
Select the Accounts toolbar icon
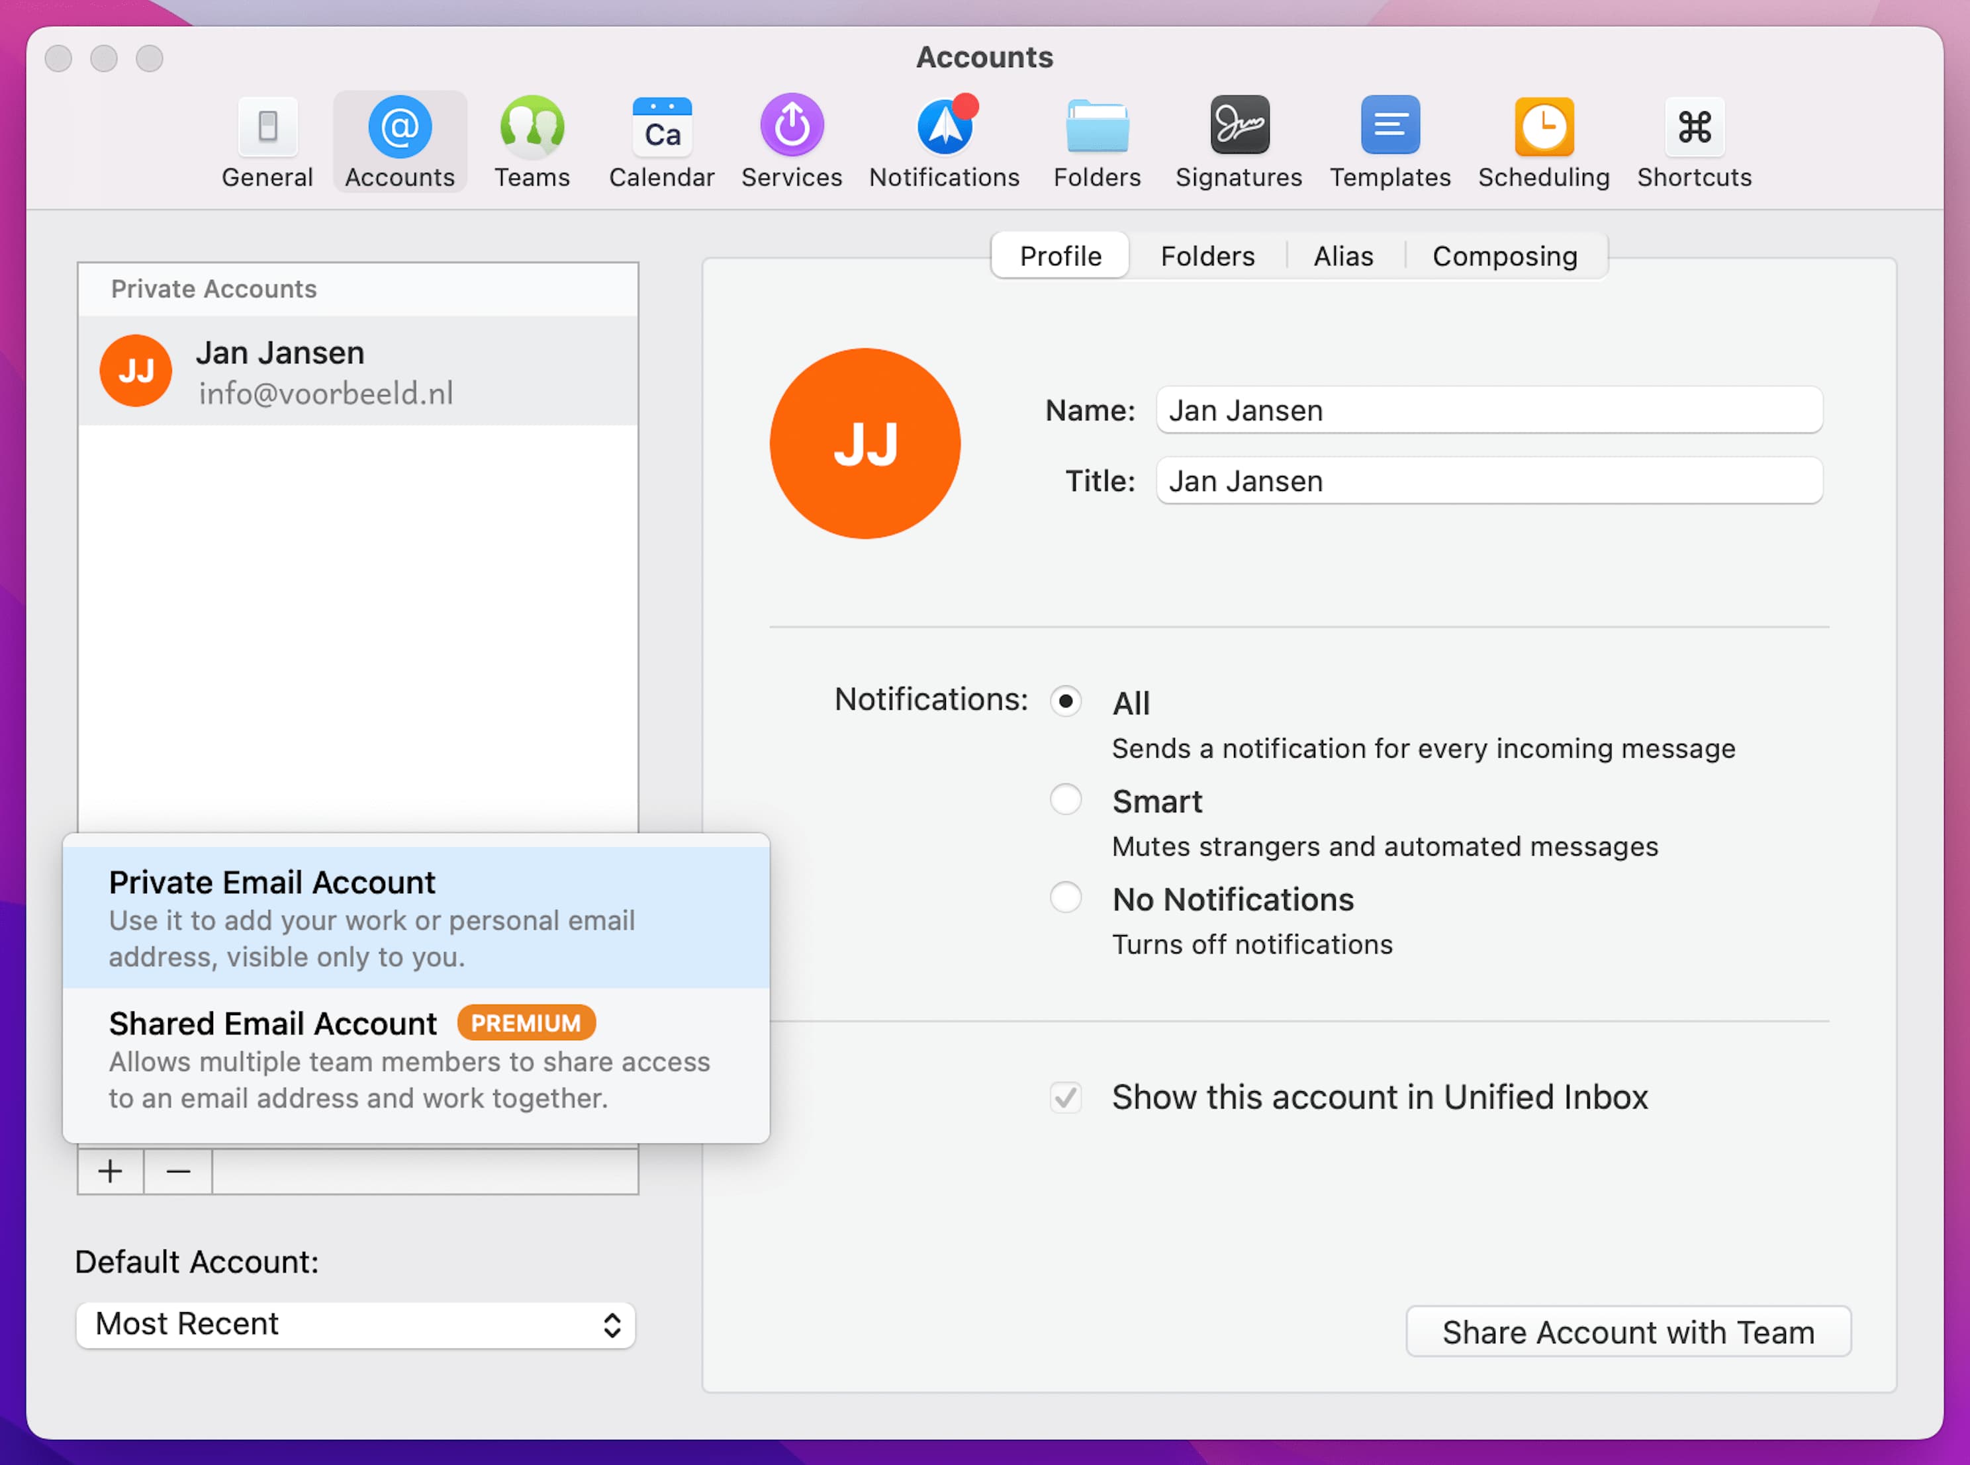[x=400, y=142]
